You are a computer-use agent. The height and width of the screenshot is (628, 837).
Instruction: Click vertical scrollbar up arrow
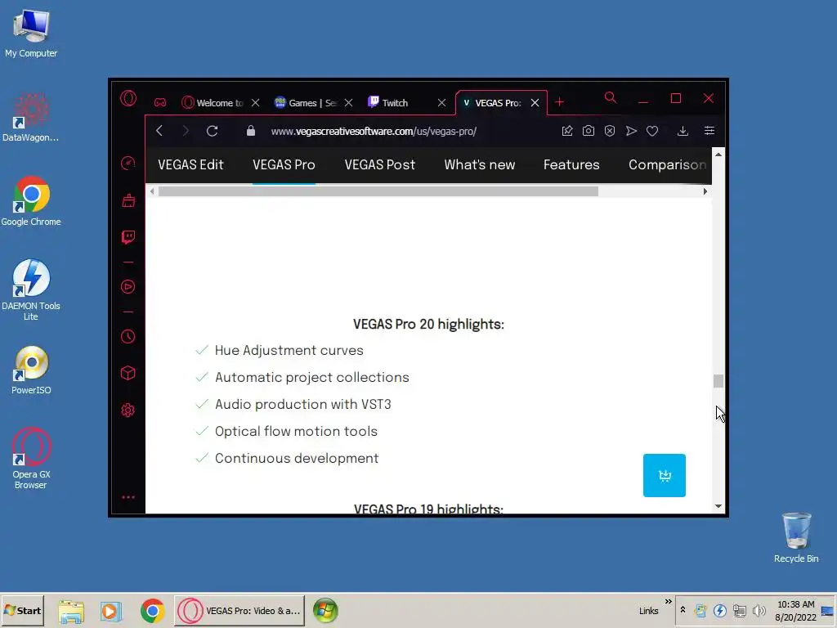tap(718, 155)
